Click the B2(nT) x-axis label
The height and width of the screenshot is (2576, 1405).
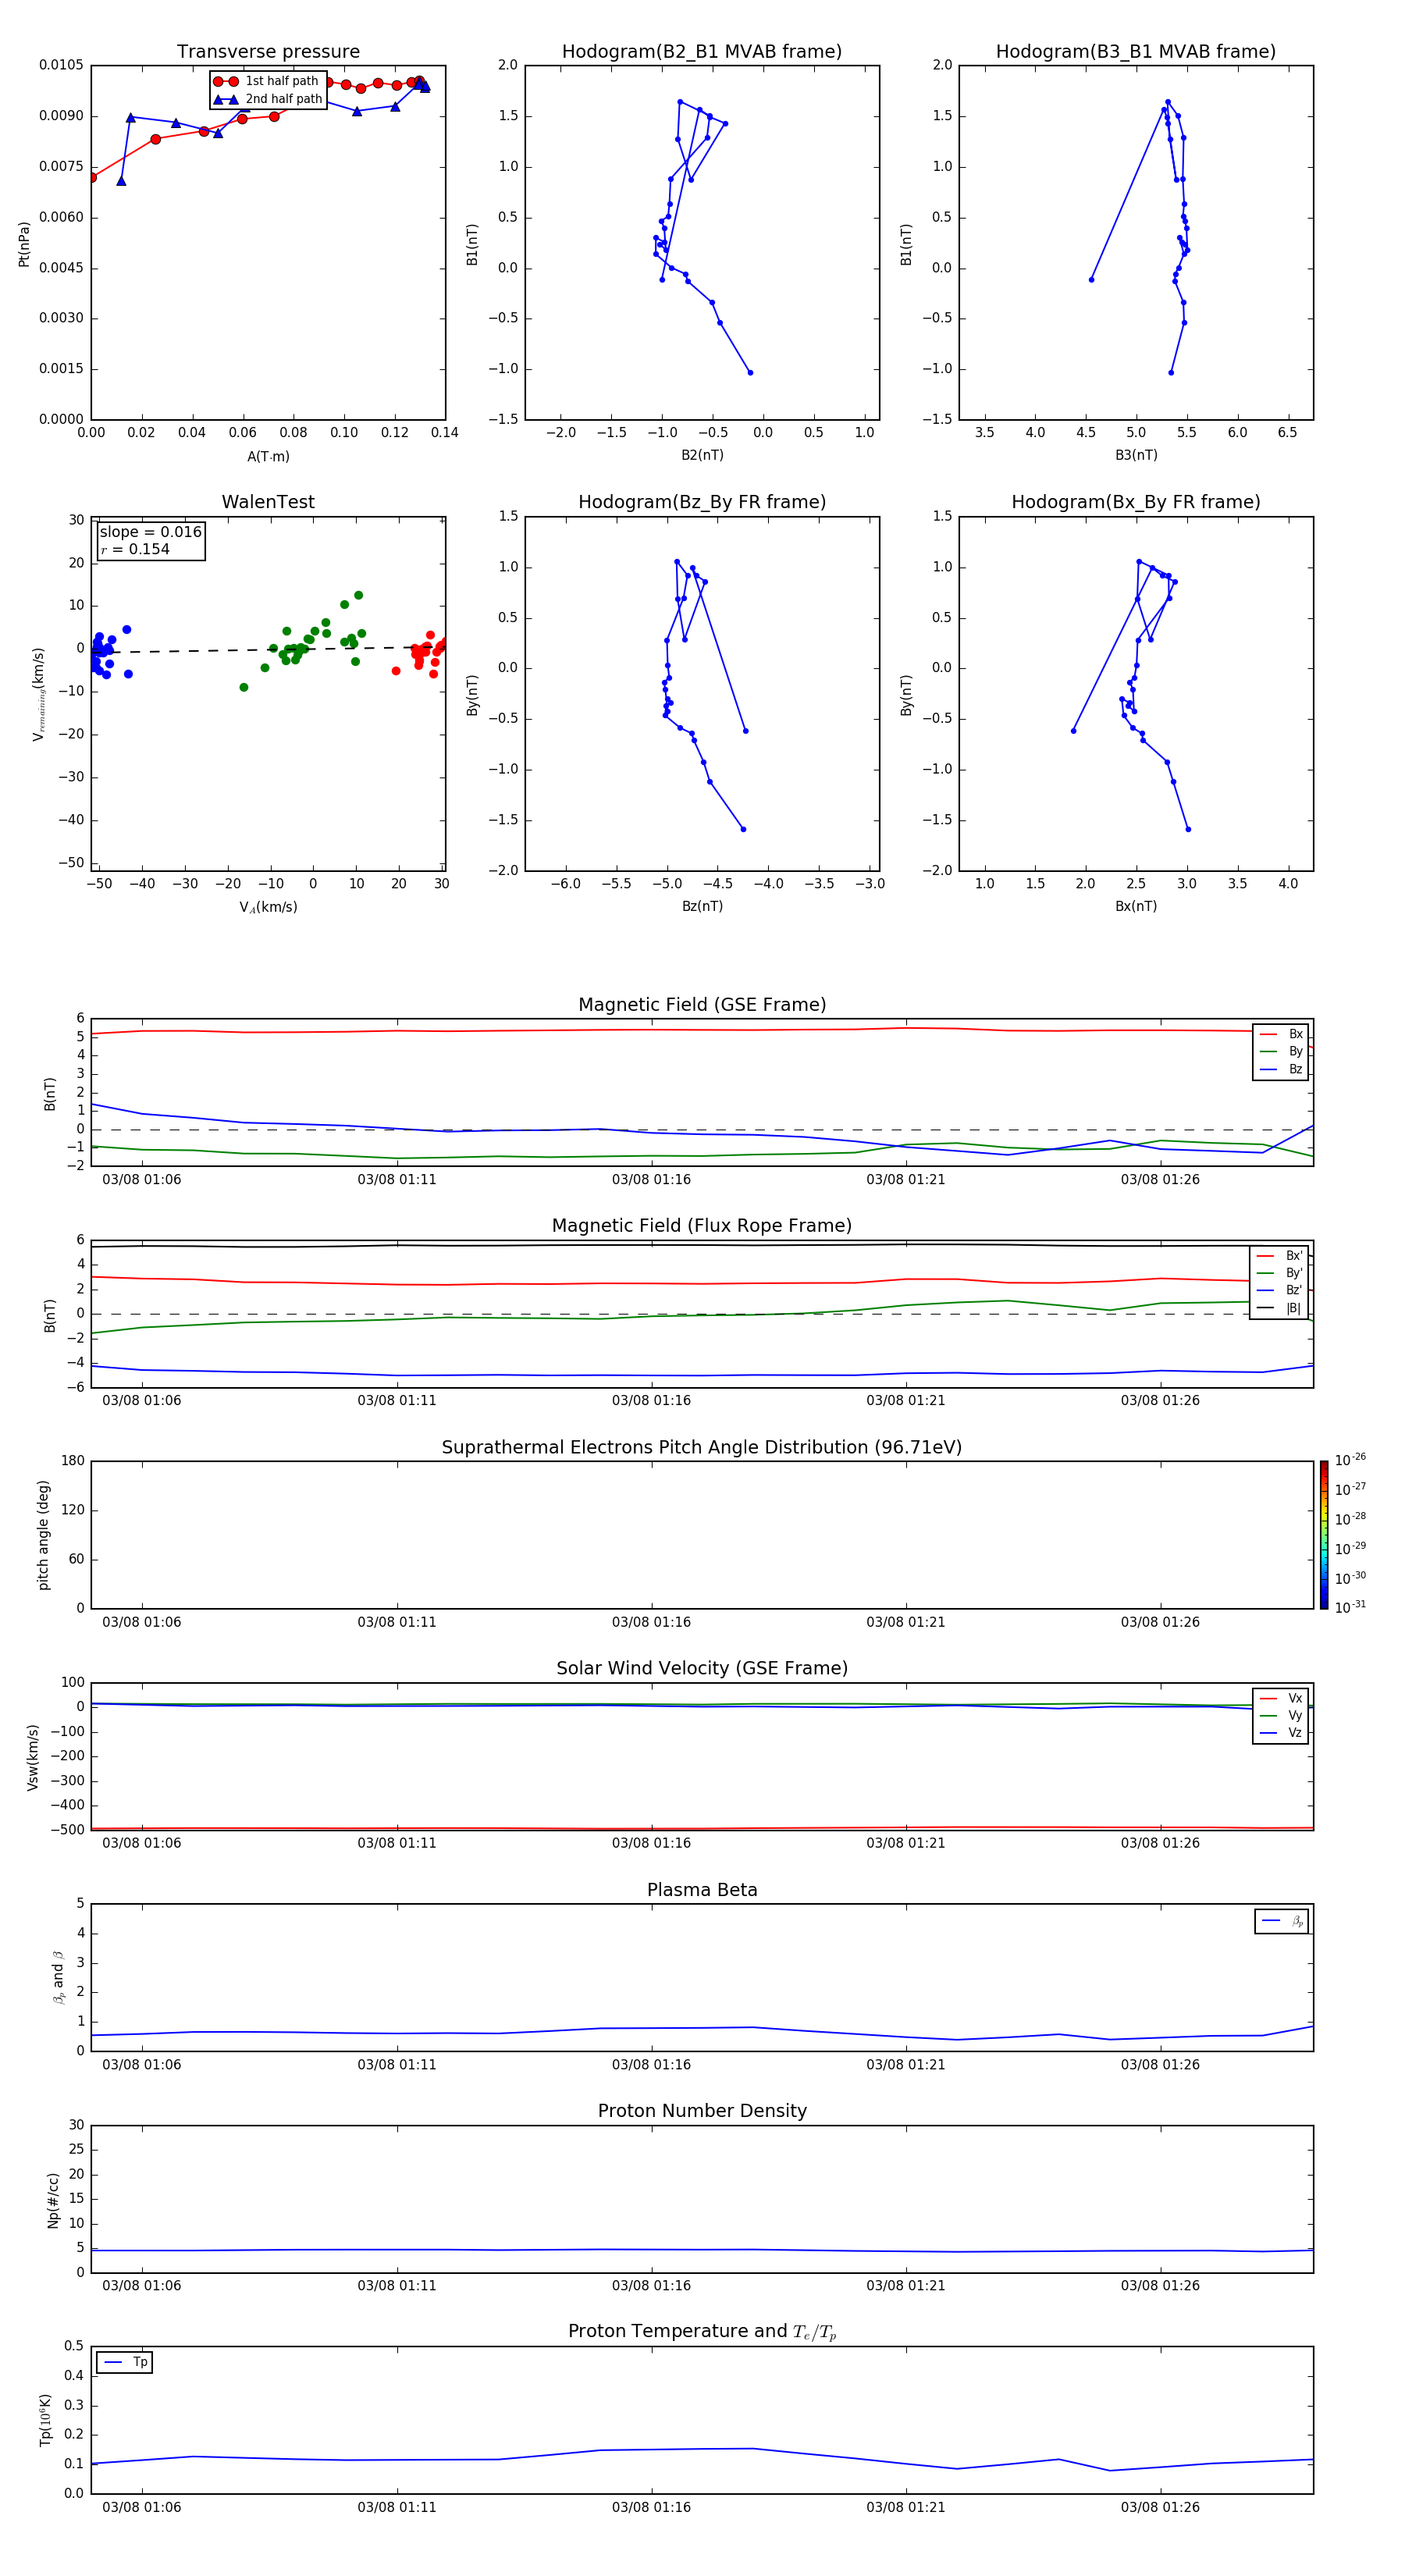(702, 455)
